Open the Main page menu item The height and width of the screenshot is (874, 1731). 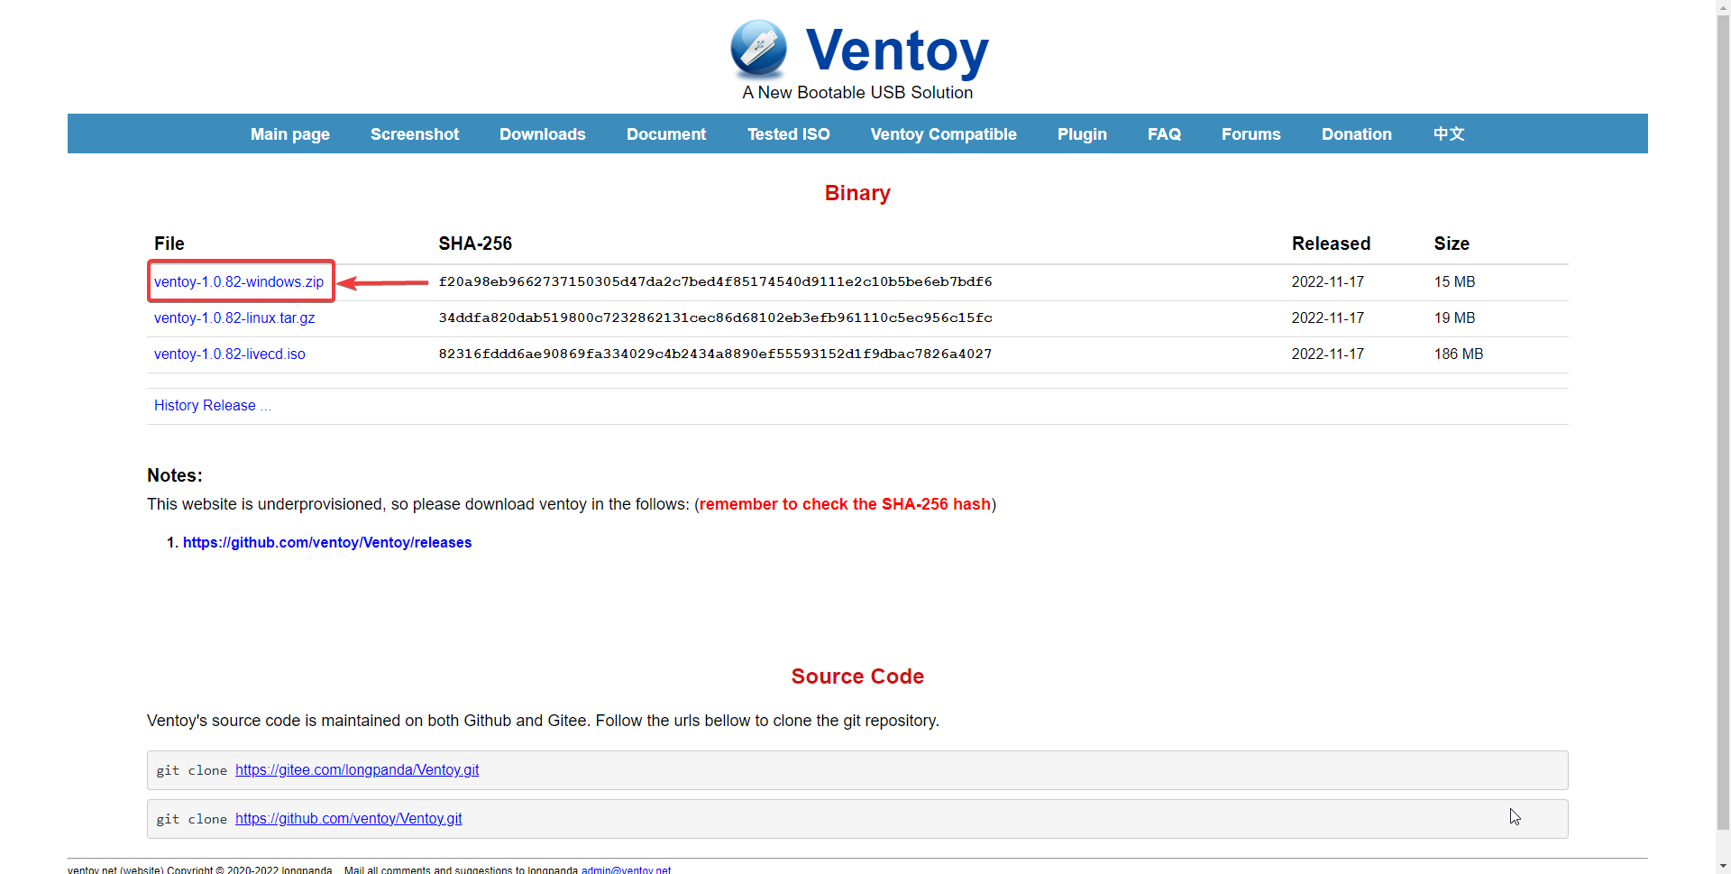290,134
